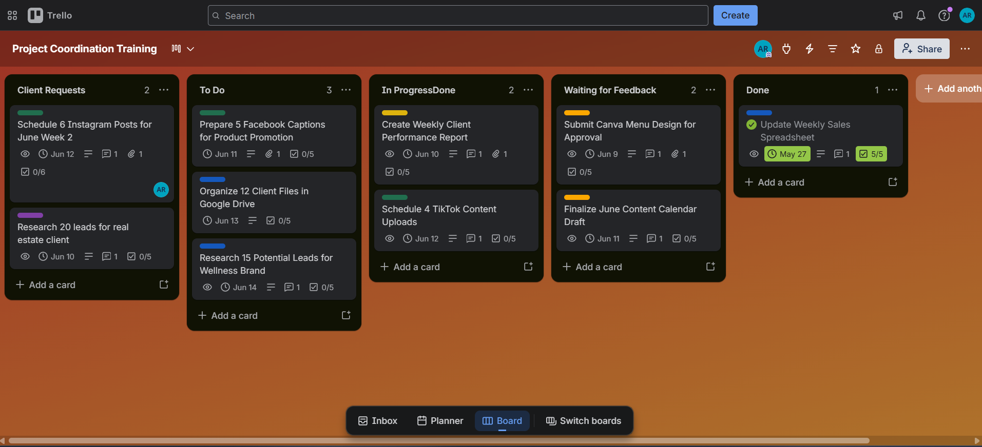Toggle watch eye on Schedule 4 TikTok card
This screenshot has width=982, height=447.
click(390, 238)
